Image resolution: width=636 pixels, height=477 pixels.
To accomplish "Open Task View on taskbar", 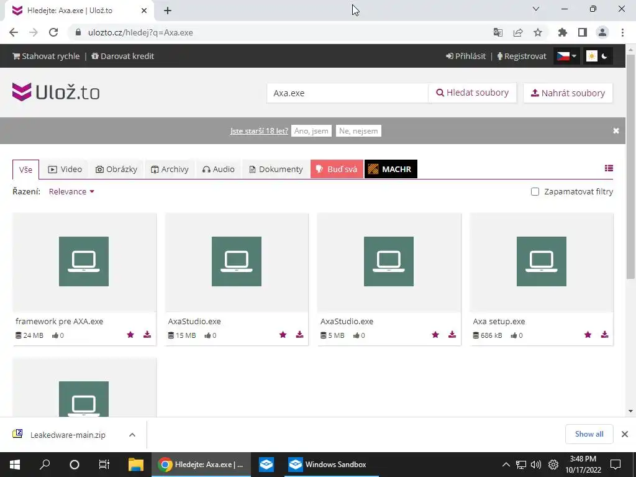I will [x=104, y=465].
